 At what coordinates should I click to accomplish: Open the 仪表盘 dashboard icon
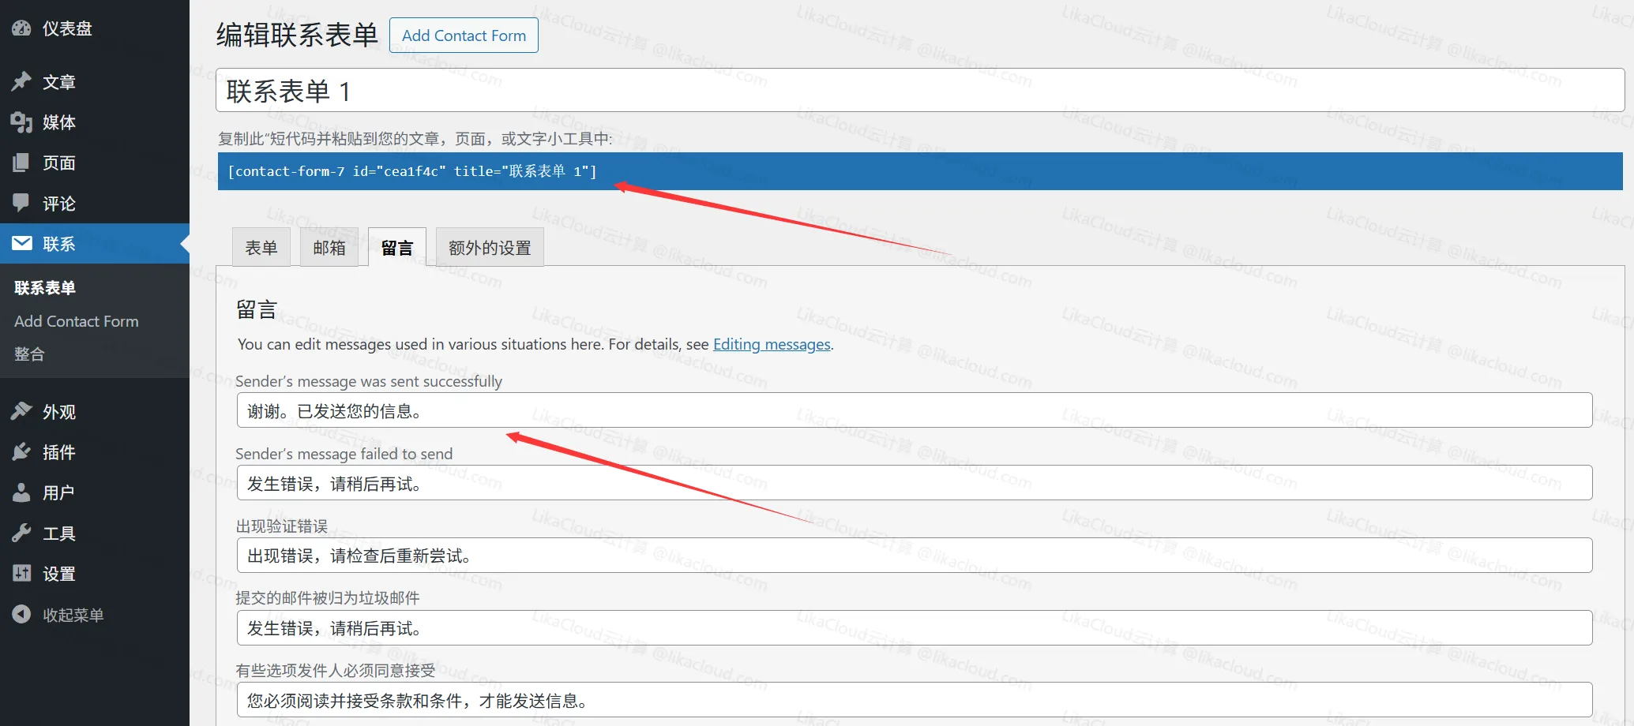click(21, 28)
